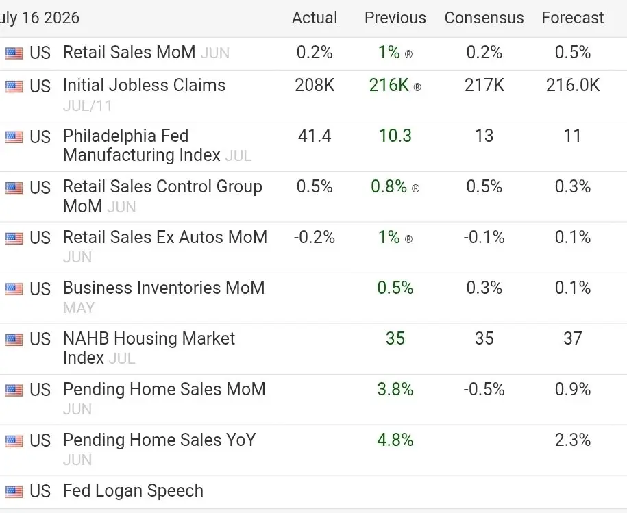
Task: Click the revised marker beside Retail Sales MoM 1%
Action: (x=408, y=54)
